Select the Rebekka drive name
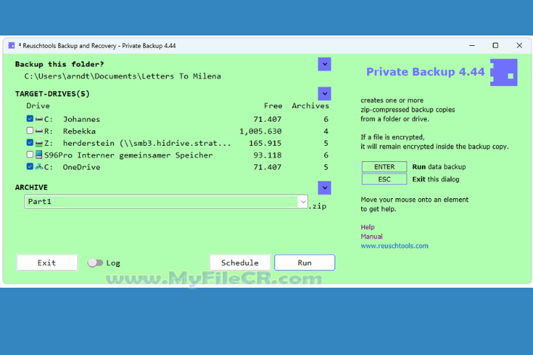Image resolution: width=533 pixels, height=355 pixels. pyautogui.click(x=79, y=131)
